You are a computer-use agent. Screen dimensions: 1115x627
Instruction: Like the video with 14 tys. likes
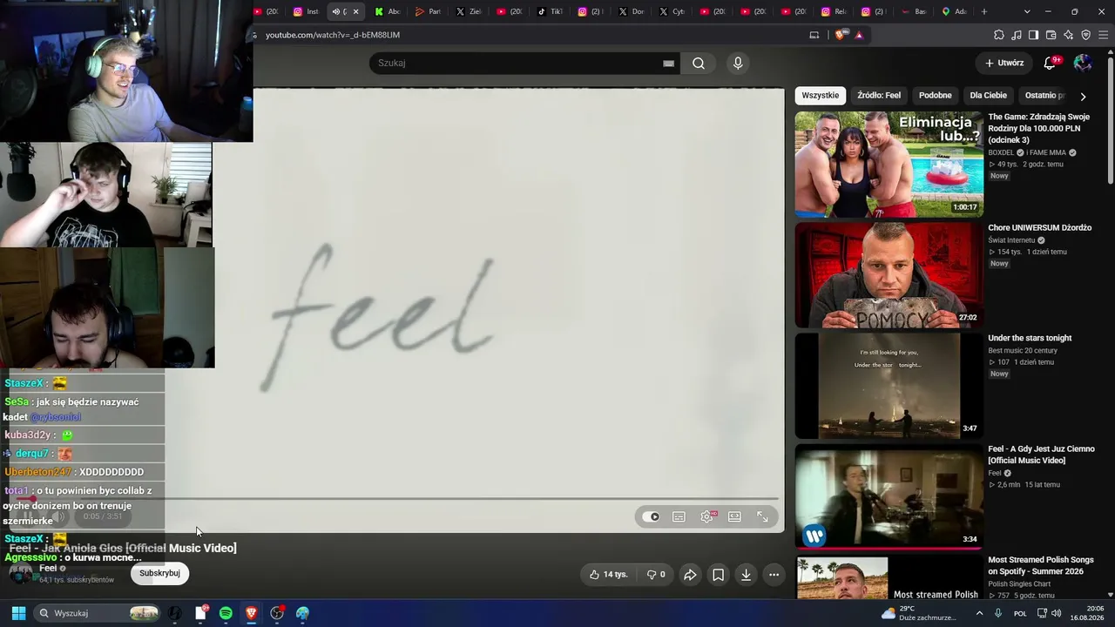tap(608, 575)
